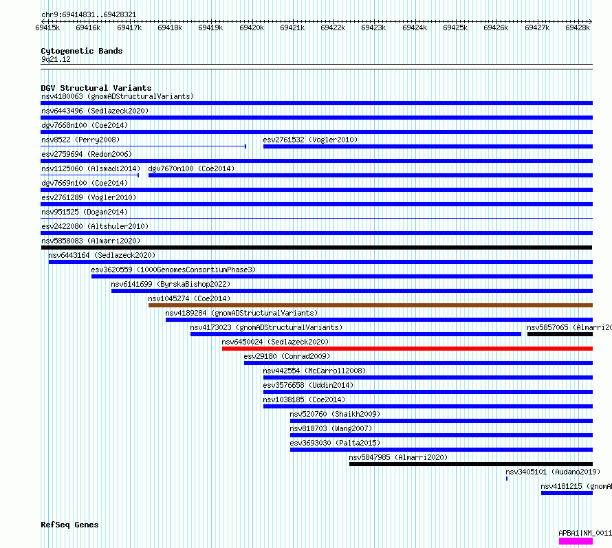Screen dimensions: 612x548
Task: Open nsv6443164 (Sedlazeck2020) label
Action: coord(102,255)
